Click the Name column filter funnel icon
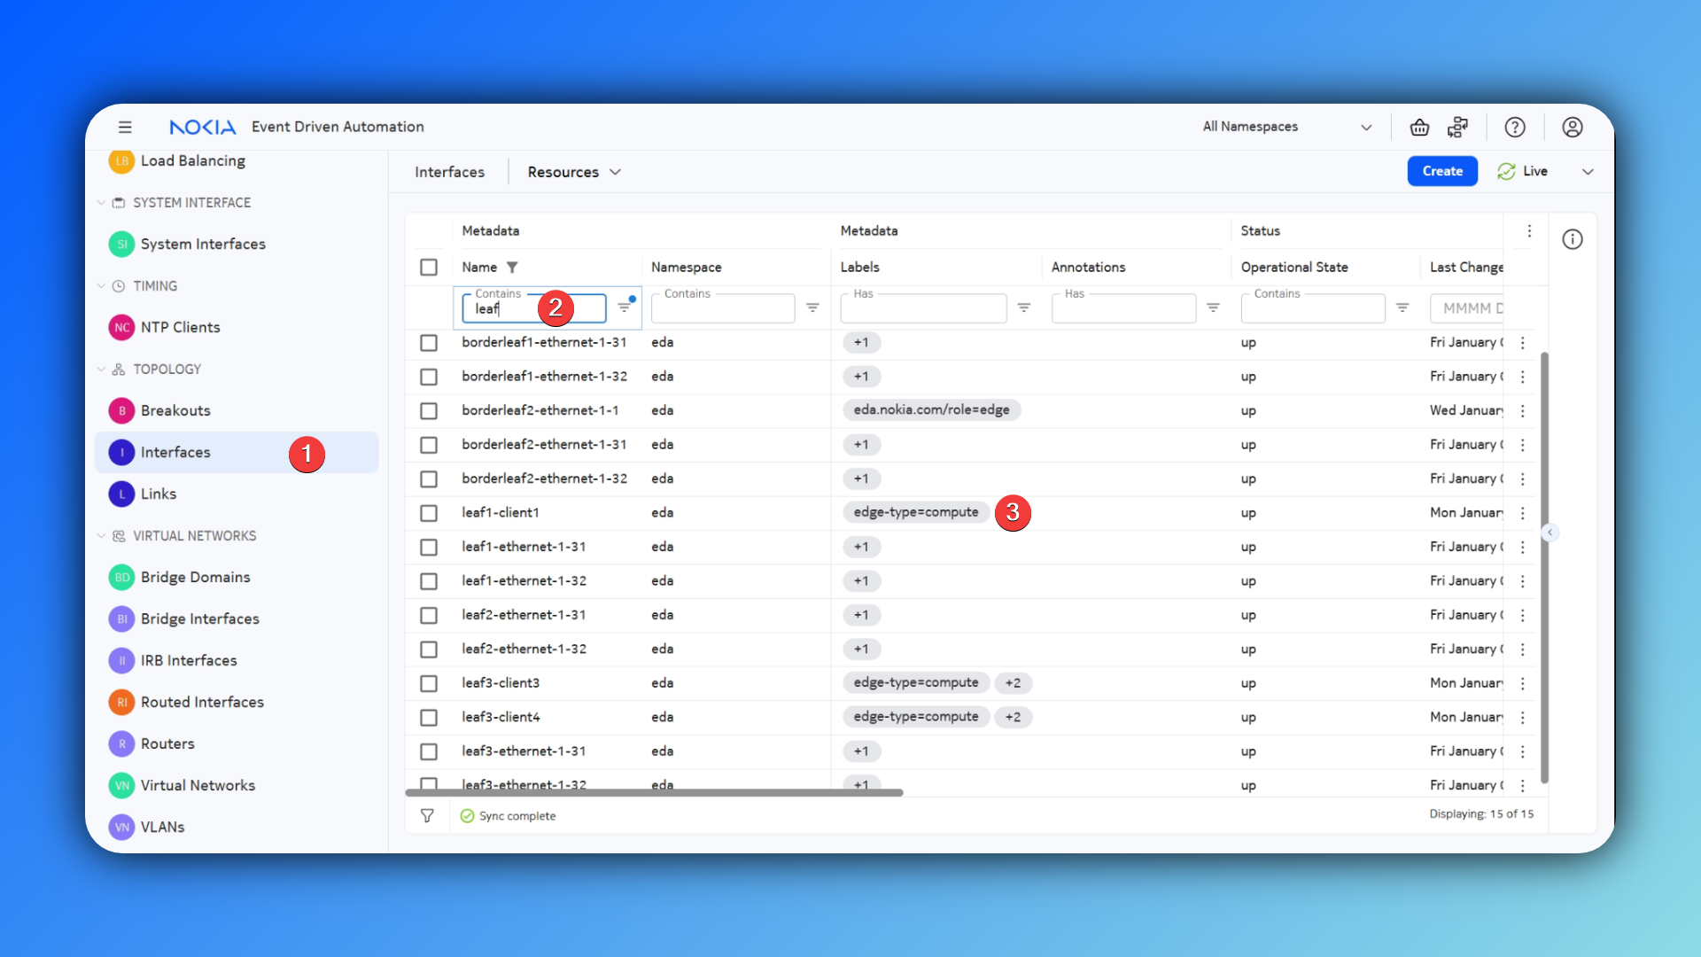 [x=512, y=267]
